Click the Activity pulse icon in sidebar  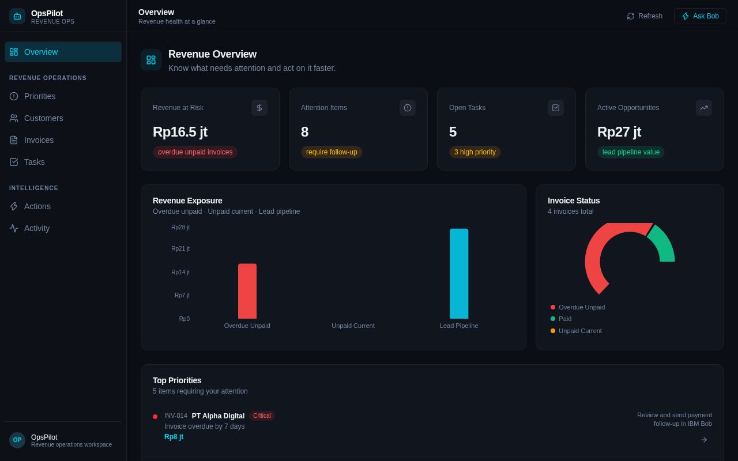(x=14, y=228)
